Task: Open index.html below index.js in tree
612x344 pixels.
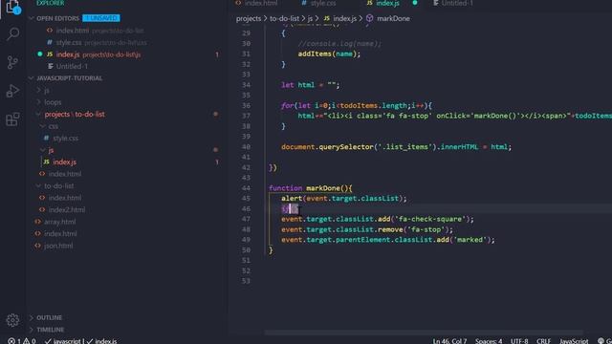Action: [65, 174]
